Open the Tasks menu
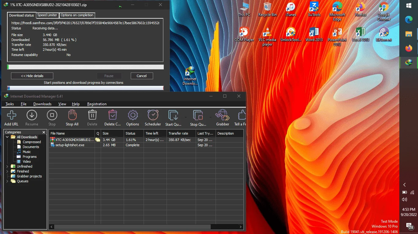This screenshot has height=234, width=418. (10, 104)
